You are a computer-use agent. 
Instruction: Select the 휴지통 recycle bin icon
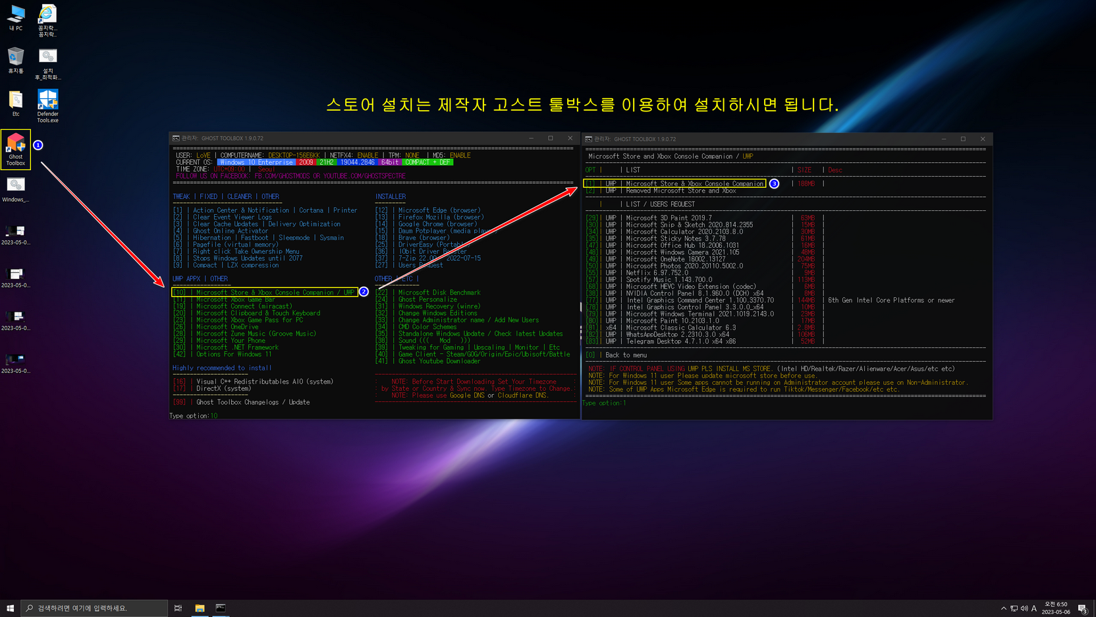[16, 60]
